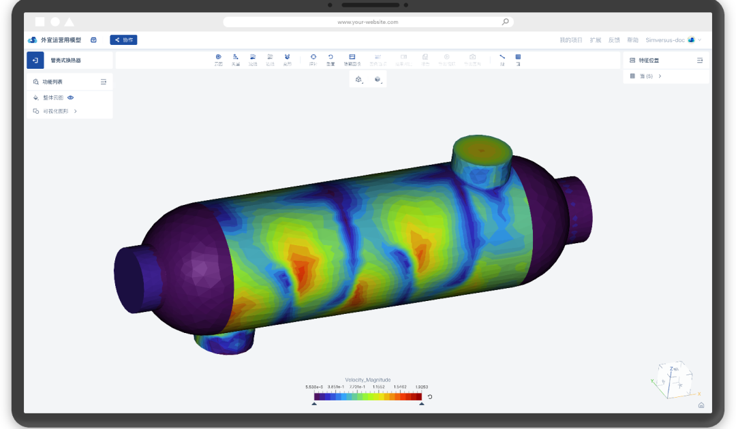Open 反馈 menu
This screenshot has width=736, height=429.
click(x=614, y=40)
